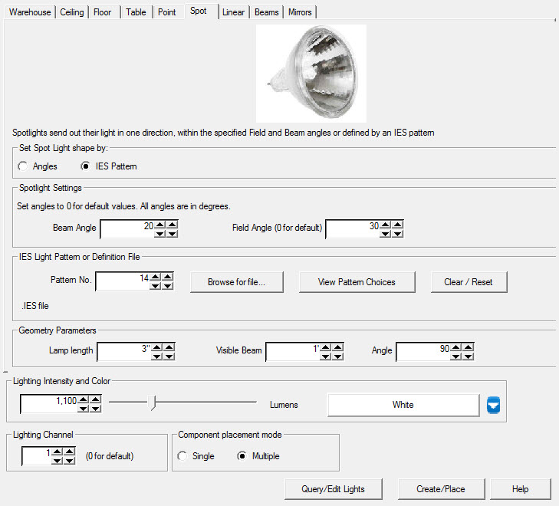Click the White color swatch
The image size is (559, 506).
click(403, 405)
